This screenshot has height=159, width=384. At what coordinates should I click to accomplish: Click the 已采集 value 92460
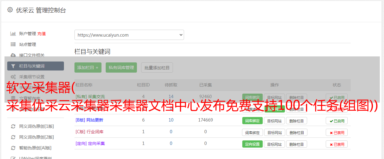click(x=205, y=97)
